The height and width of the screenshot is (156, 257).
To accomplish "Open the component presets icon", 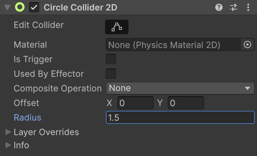I will (234, 7).
